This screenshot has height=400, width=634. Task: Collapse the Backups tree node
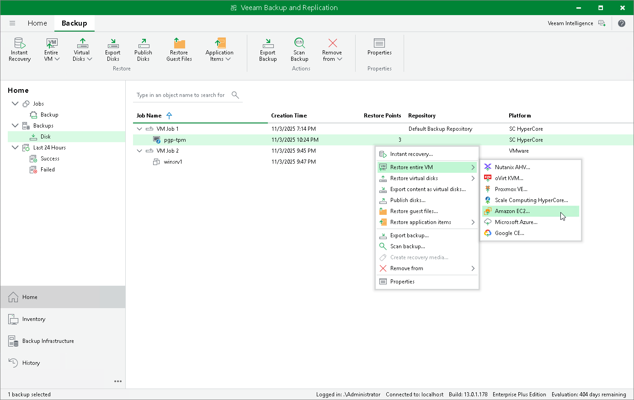click(x=15, y=126)
